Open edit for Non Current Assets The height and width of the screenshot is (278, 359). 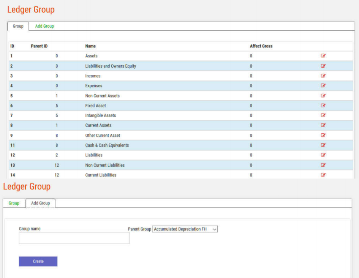(323, 96)
